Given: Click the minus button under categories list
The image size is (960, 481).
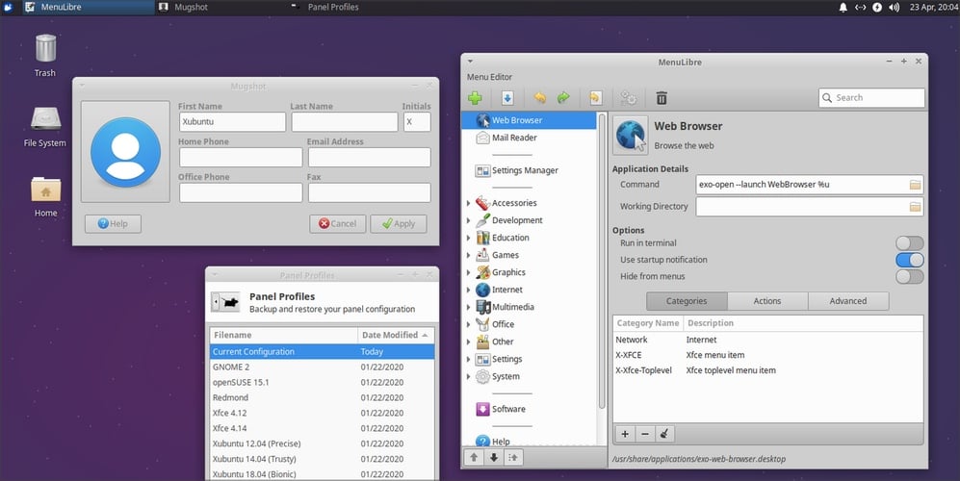Looking at the screenshot, I should pos(645,434).
